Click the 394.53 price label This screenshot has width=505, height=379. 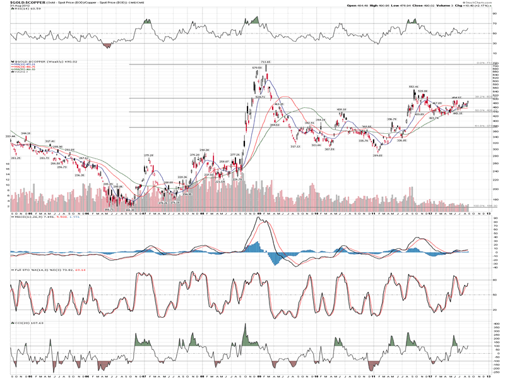(x=275, y=124)
